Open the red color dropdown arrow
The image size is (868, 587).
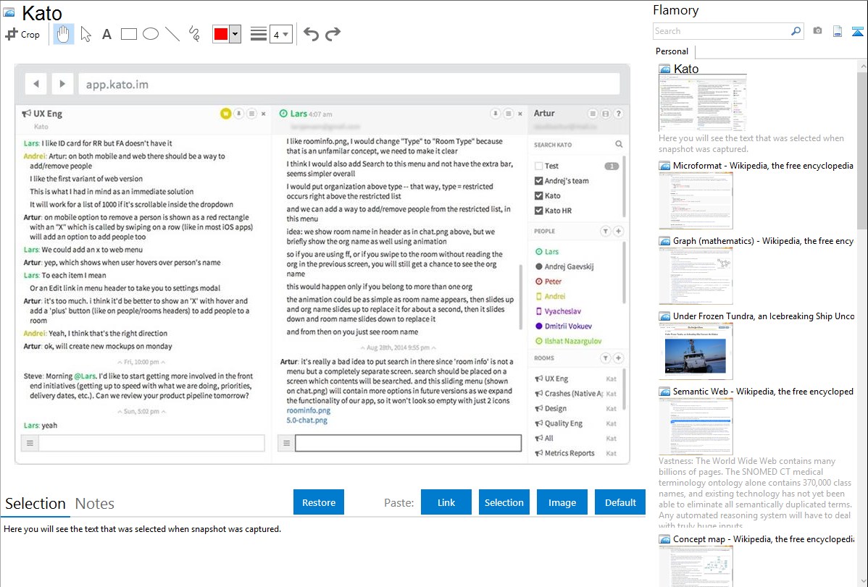[235, 34]
